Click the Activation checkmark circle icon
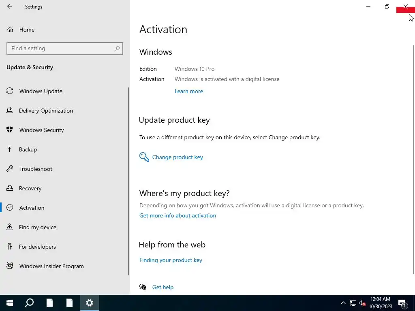 click(x=10, y=207)
